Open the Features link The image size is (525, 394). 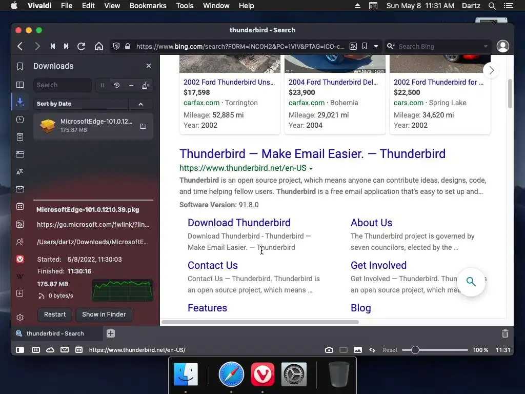pos(207,308)
